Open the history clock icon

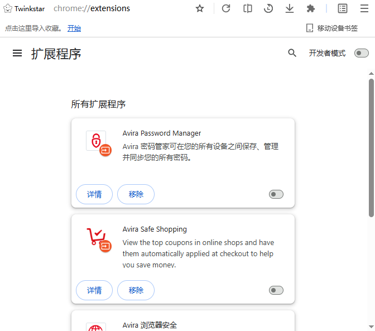pyautogui.click(x=268, y=8)
